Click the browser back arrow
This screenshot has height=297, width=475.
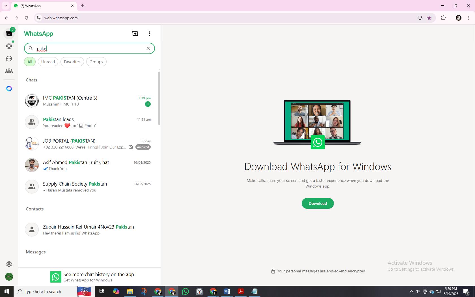pos(6,18)
